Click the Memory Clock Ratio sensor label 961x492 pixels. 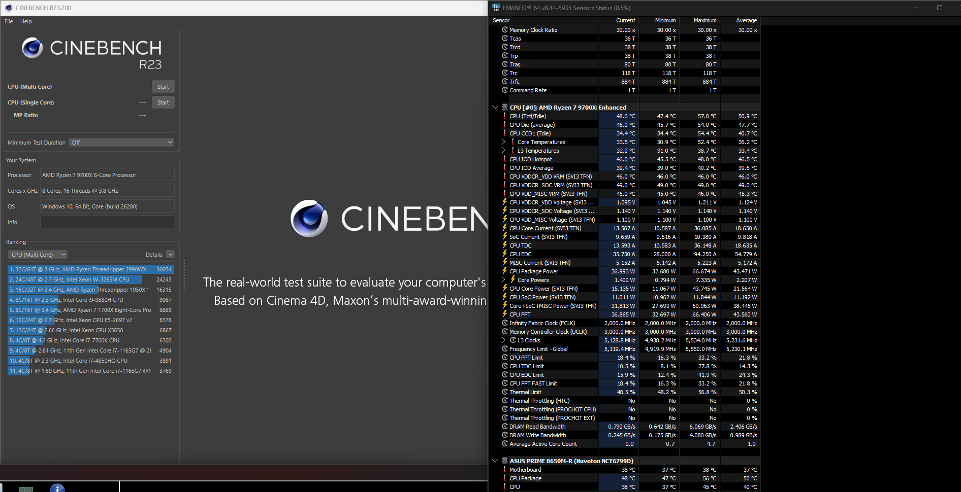[x=533, y=30]
